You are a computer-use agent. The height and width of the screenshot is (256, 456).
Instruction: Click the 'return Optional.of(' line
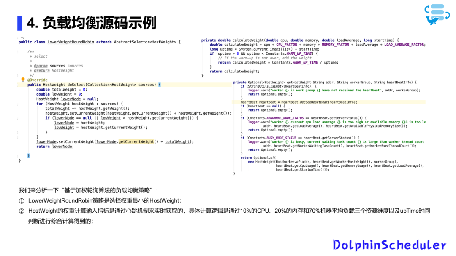258,158
